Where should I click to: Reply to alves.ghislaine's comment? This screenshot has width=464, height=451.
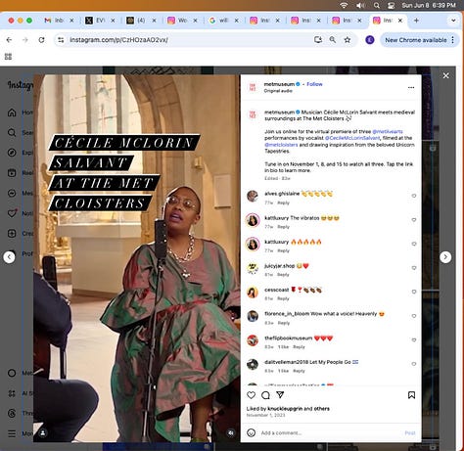(x=283, y=203)
